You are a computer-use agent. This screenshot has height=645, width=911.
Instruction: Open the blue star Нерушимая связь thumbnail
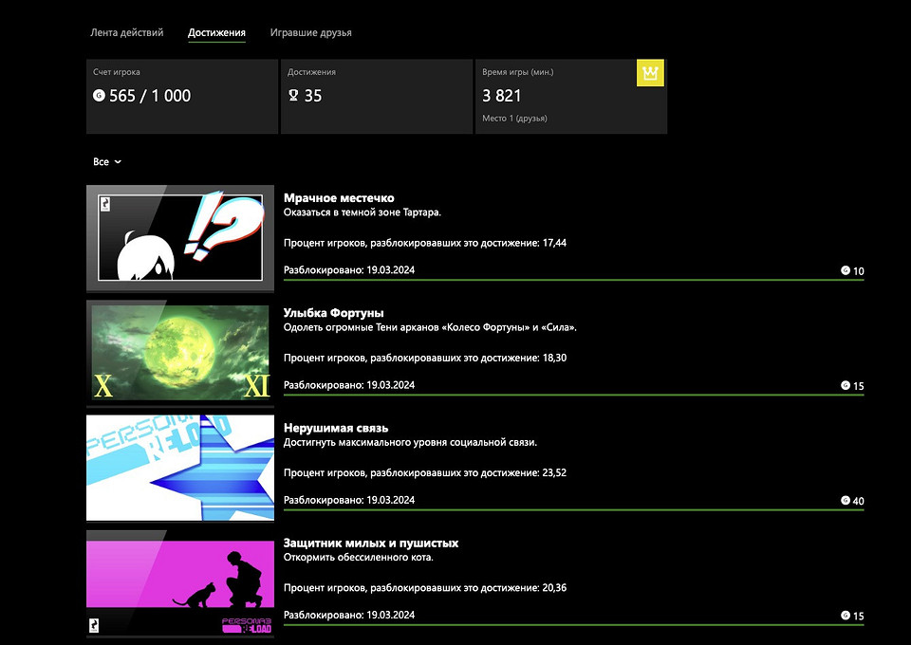point(180,467)
